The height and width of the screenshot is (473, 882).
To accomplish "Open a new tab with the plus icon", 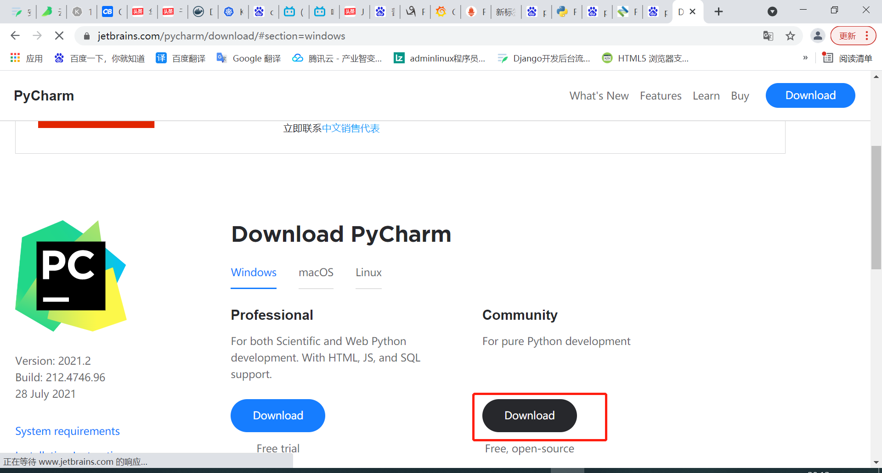I will pos(719,11).
